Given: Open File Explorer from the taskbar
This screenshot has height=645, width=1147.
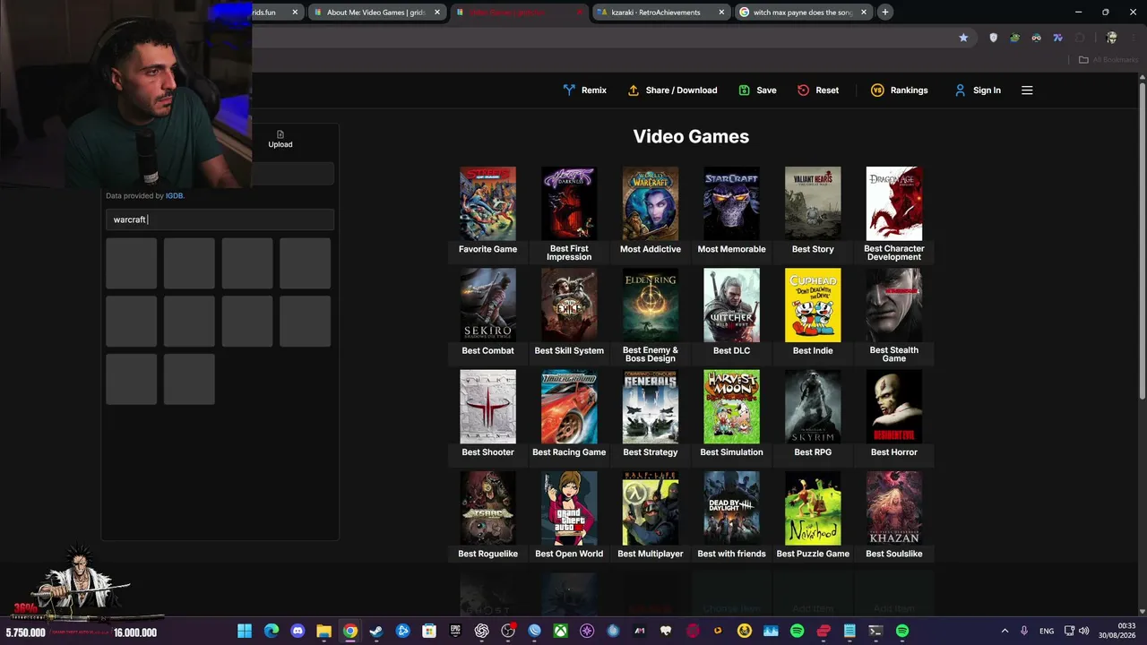Looking at the screenshot, I should click(x=323, y=631).
